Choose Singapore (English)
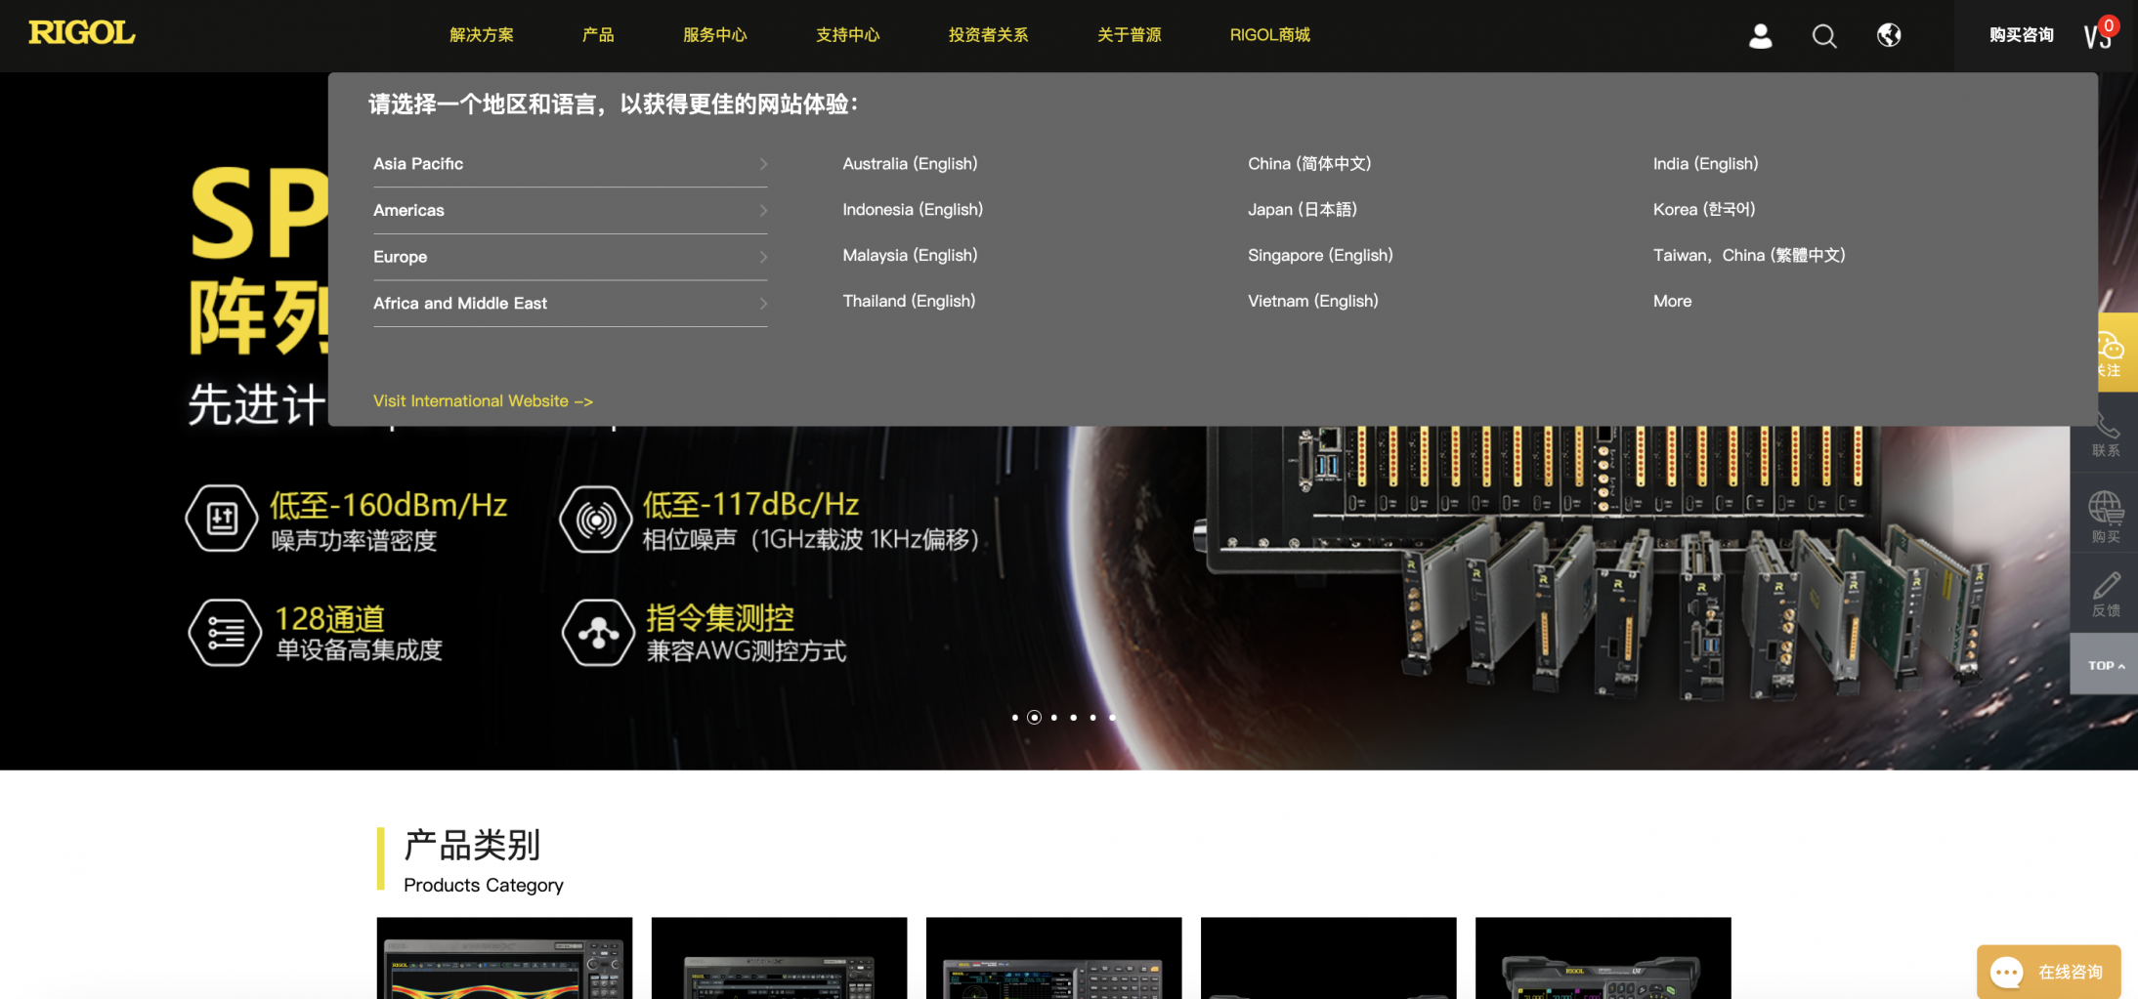Screen dimensions: 2138x999 click(x=1321, y=256)
